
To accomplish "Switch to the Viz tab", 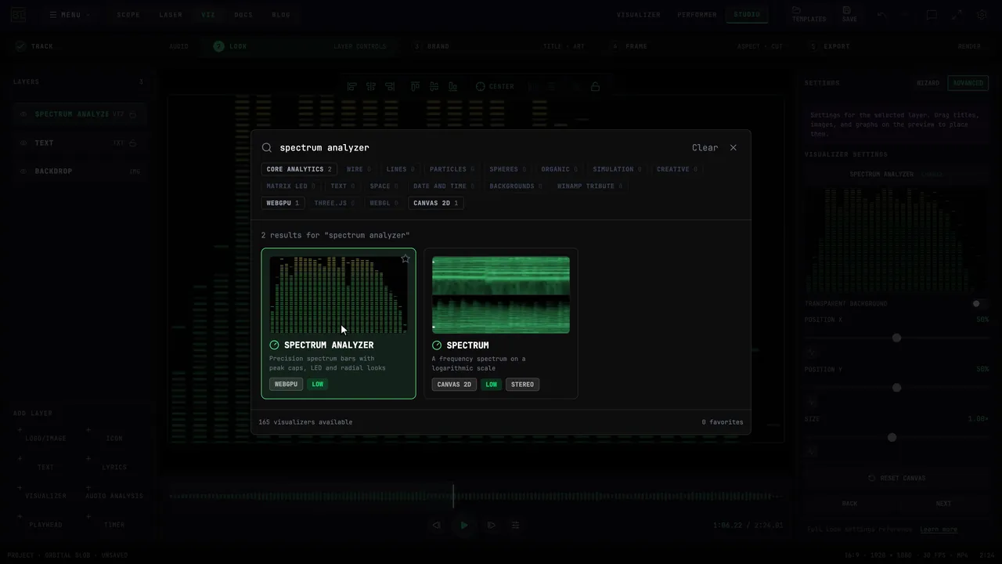I will [208, 15].
